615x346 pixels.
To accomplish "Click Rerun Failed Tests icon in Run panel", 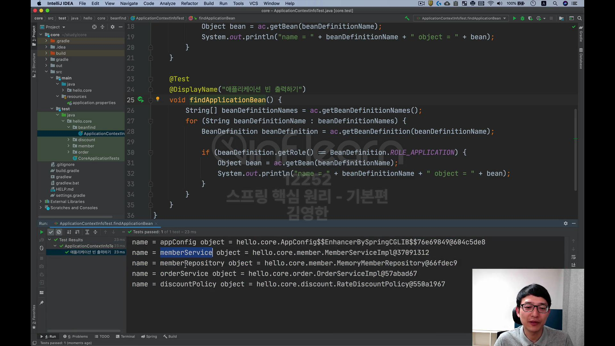I will point(42,240).
